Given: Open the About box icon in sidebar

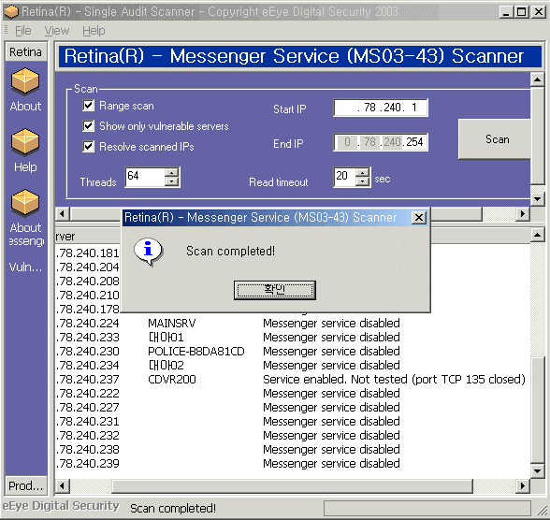Looking at the screenshot, I should point(25,81).
